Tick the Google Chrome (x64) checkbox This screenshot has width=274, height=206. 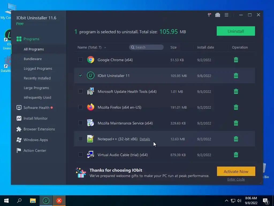pyautogui.click(x=80, y=60)
